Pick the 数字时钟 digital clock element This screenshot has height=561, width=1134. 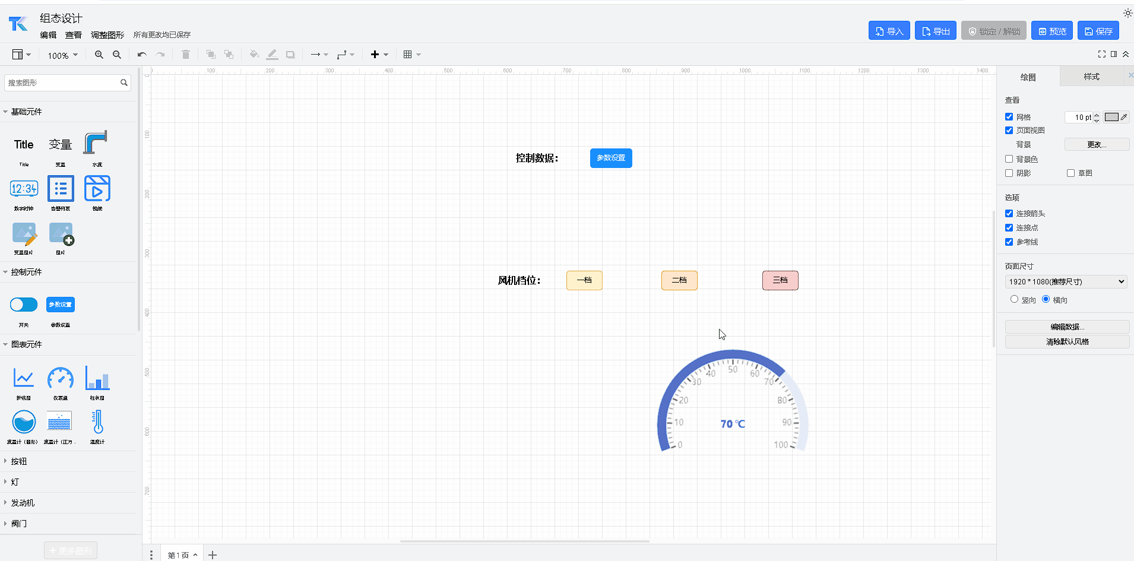24,189
